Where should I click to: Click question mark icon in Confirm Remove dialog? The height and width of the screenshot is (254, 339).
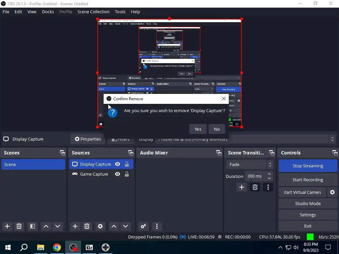coord(113,113)
